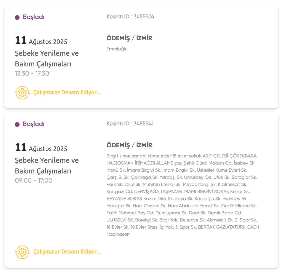
Task: Click ÖDEMİŞ / İZMİR heading above Emmioğlu
Action: 129,38
